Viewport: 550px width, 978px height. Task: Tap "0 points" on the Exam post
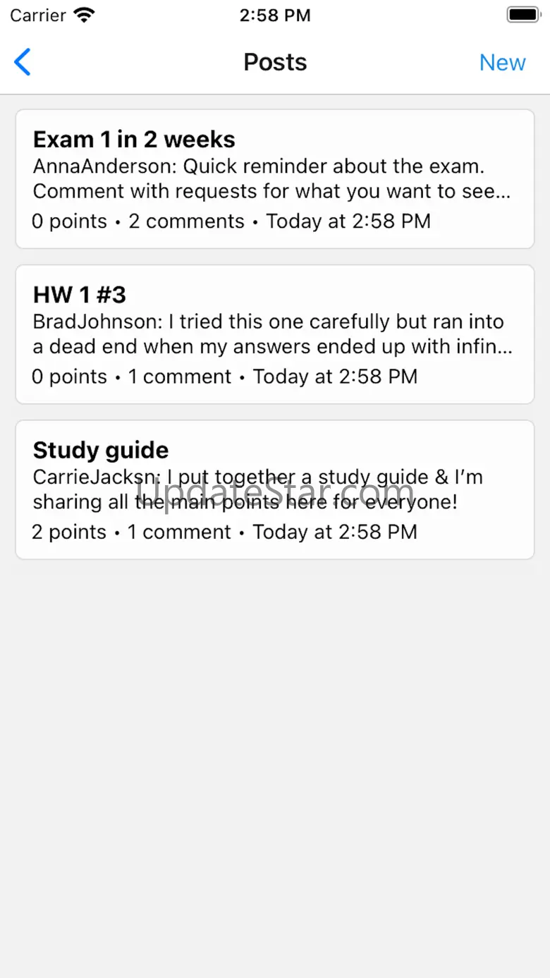click(69, 221)
